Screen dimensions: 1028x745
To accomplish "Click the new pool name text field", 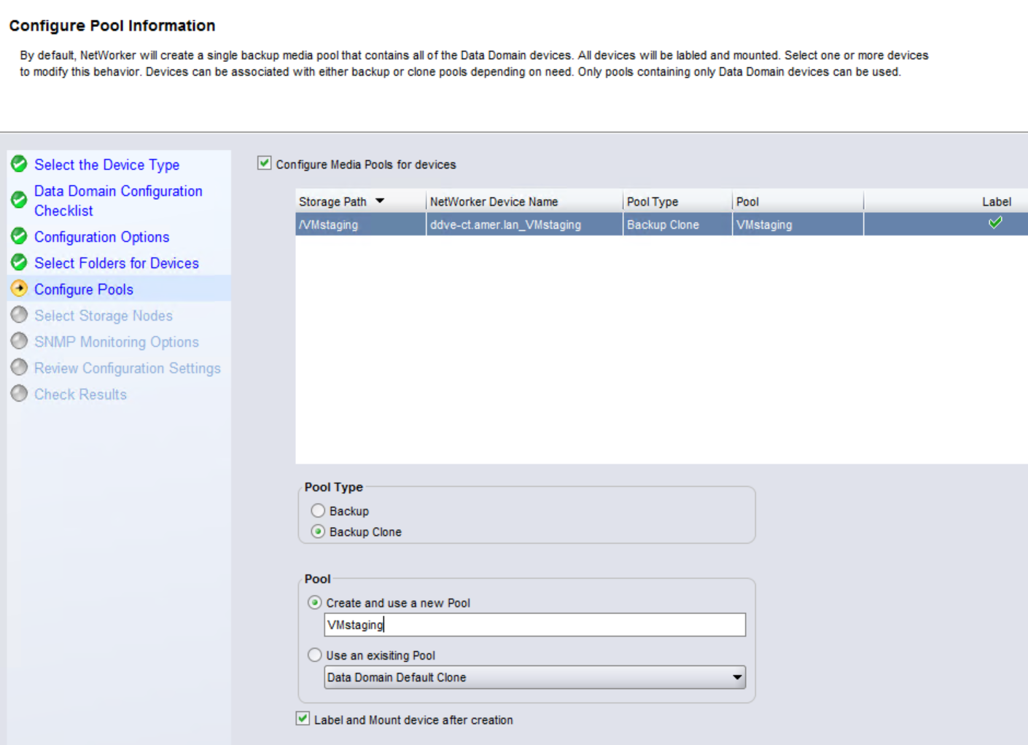I will (534, 625).
